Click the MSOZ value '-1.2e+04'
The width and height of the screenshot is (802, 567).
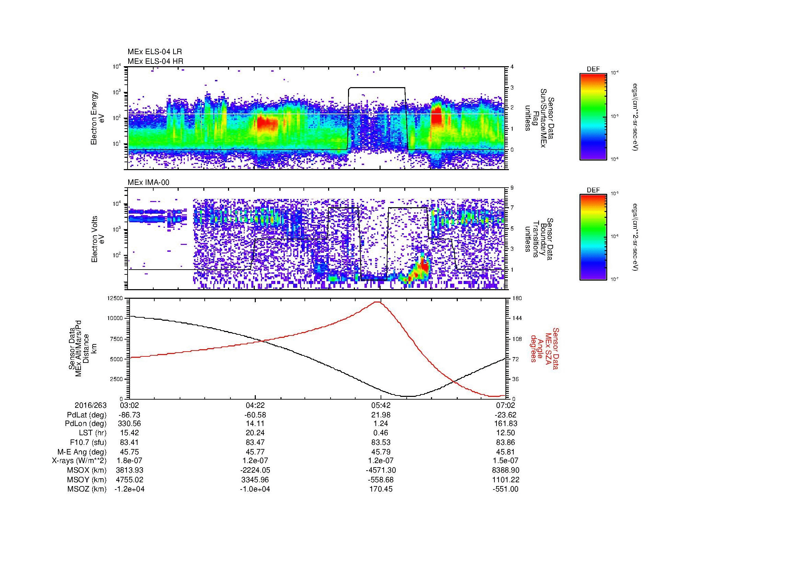click(130, 489)
